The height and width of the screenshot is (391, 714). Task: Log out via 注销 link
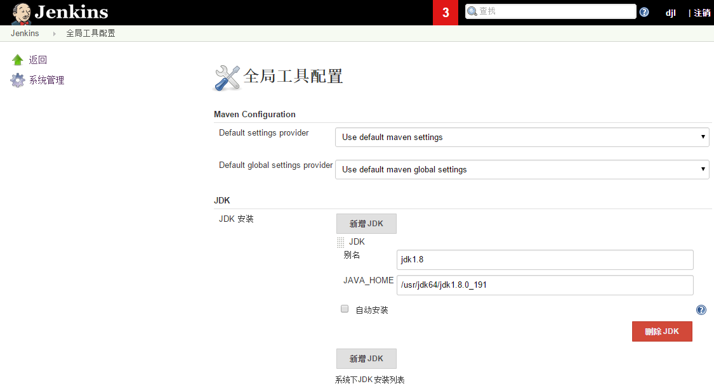coord(702,13)
